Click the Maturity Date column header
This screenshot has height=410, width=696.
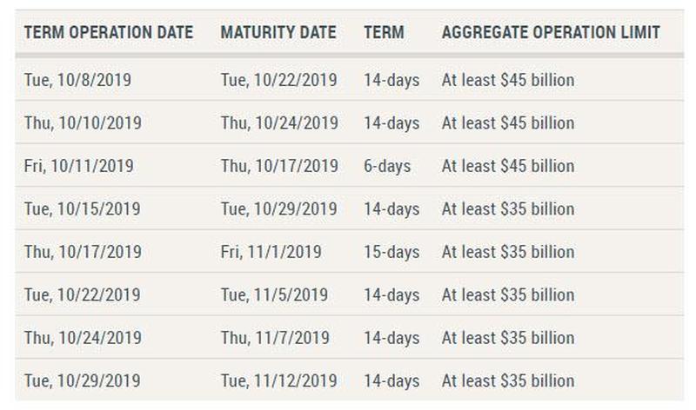278,33
